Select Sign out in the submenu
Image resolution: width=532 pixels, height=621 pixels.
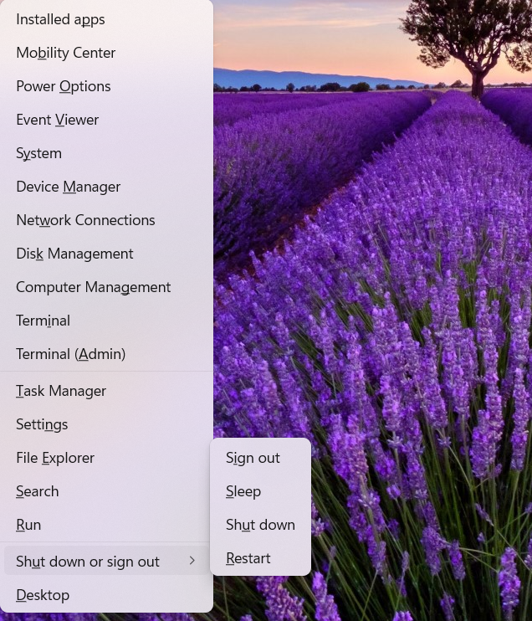coord(253,458)
